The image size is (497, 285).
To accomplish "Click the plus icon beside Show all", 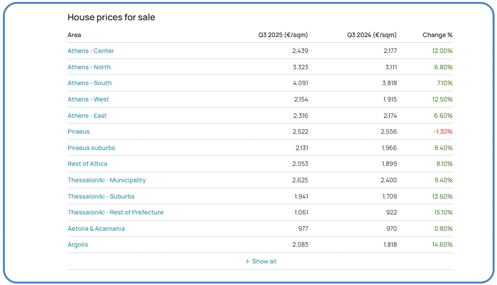I will (248, 261).
